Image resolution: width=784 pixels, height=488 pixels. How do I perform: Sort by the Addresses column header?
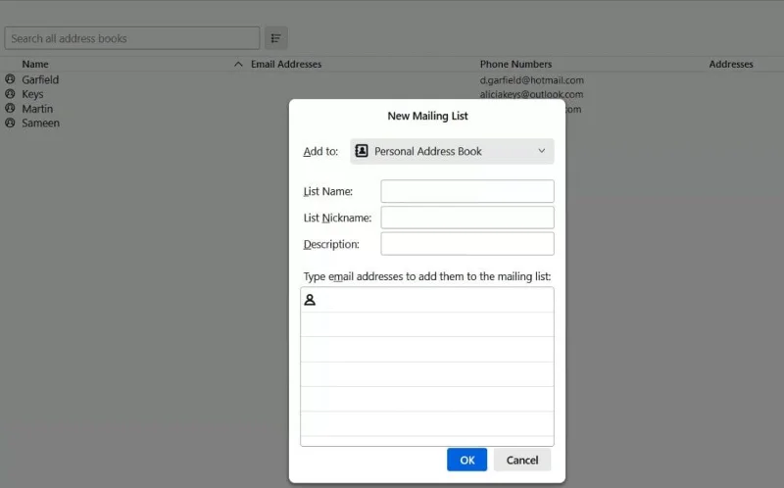click(730, 64)
